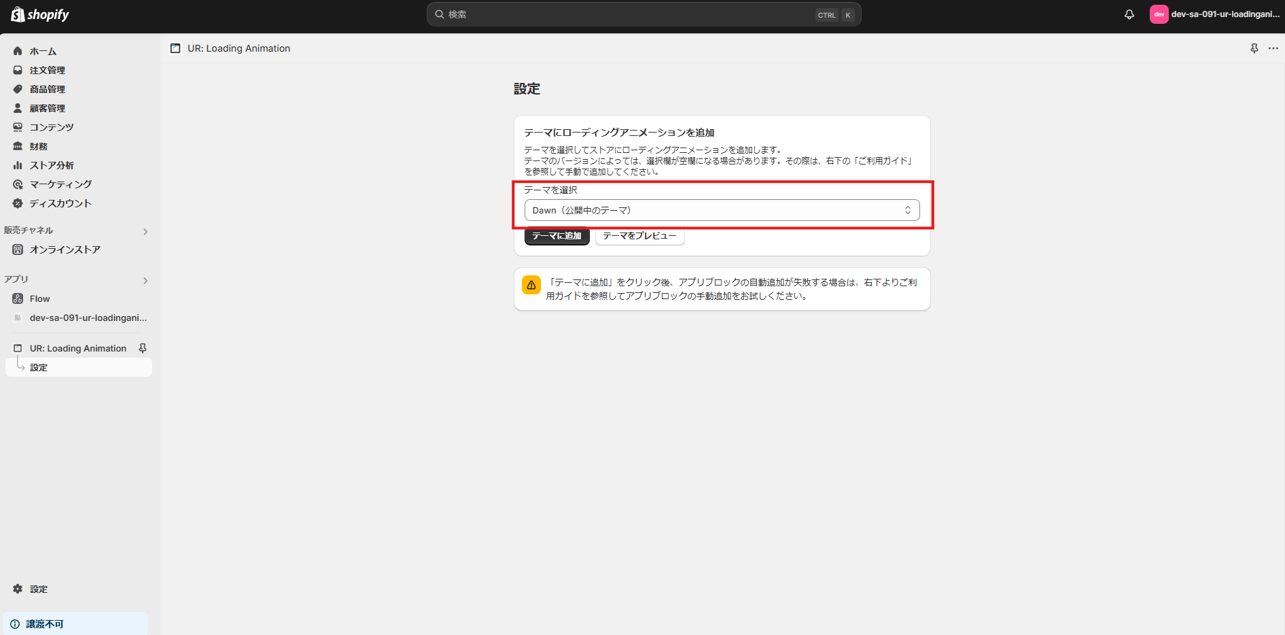The width and height of the screenshot is (1285, 635).
Task: Click the 譲渡不可 info badge
Action: (75, 623)
